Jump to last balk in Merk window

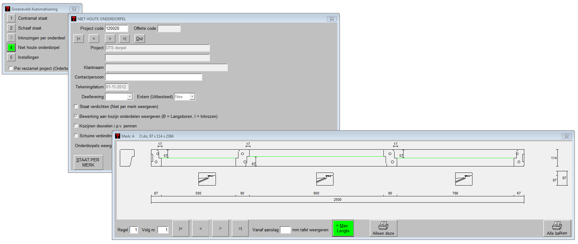point(240,228)
